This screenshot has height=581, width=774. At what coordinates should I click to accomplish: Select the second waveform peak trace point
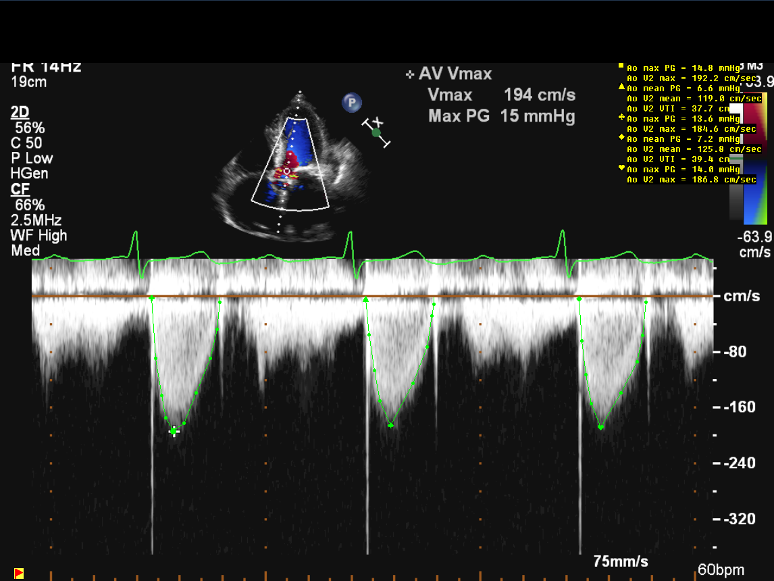pyautogui.click(x=390, y=425)
